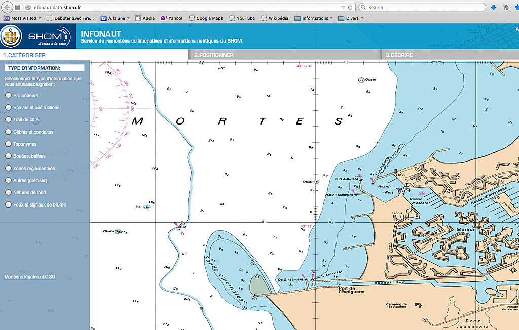The image size is (519, 330).
Task: Open the YouTube bookmark
Action: click(242, 18)
